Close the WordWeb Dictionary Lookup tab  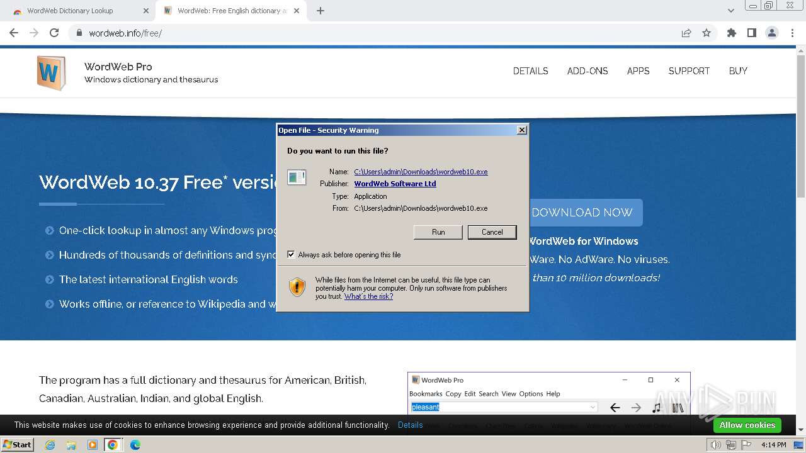146,11
